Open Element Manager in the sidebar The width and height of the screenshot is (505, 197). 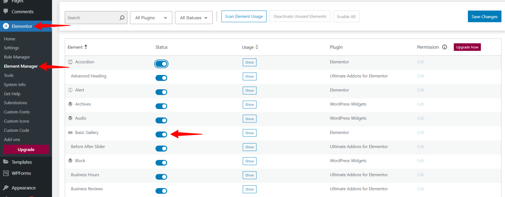tap(20, 66)
